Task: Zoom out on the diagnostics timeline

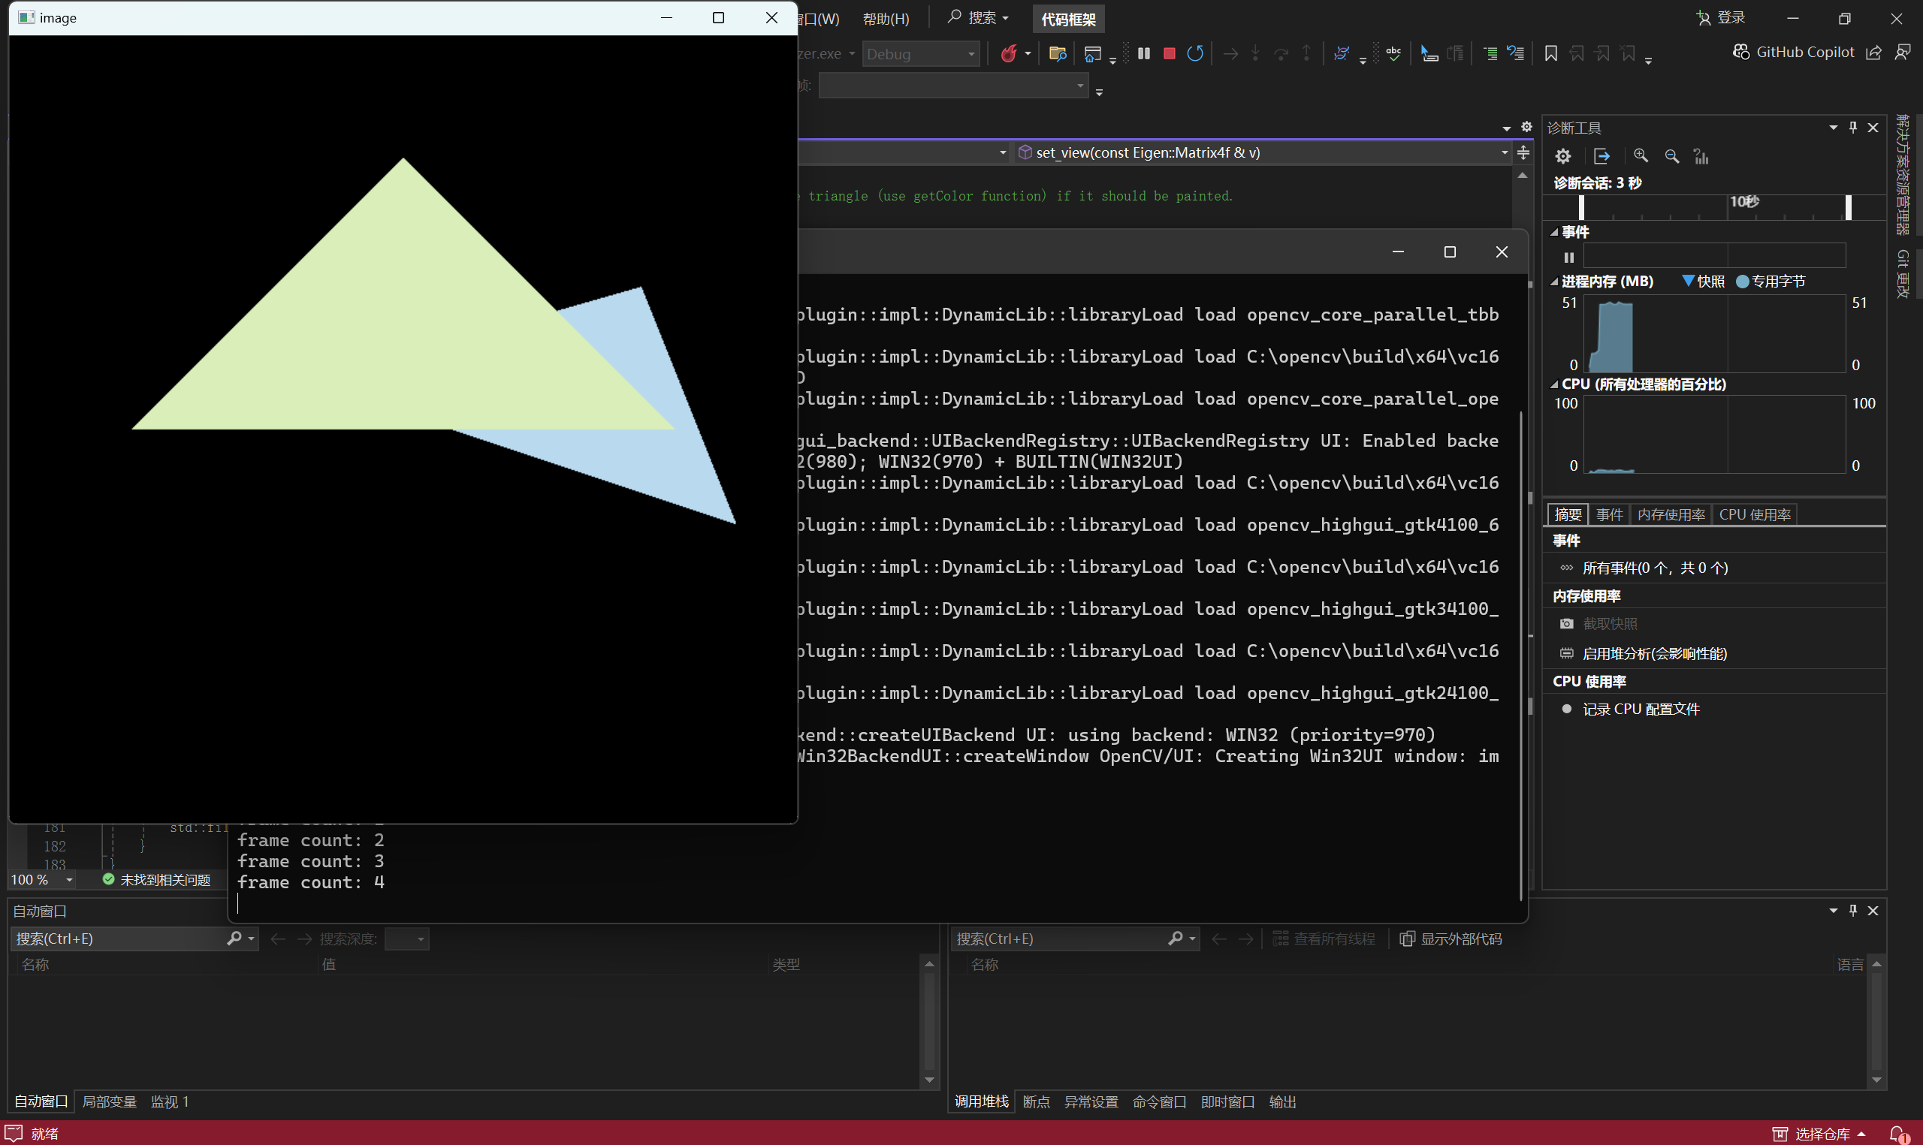Action: point(1671,157)
